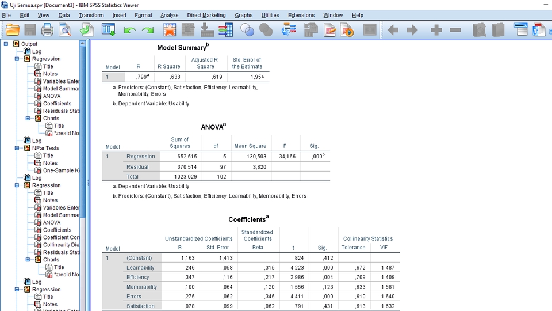Collapse the Regression node containing Collinearity Diagnostics
Viewport: 552px width, 311px height.
point(17,185)
